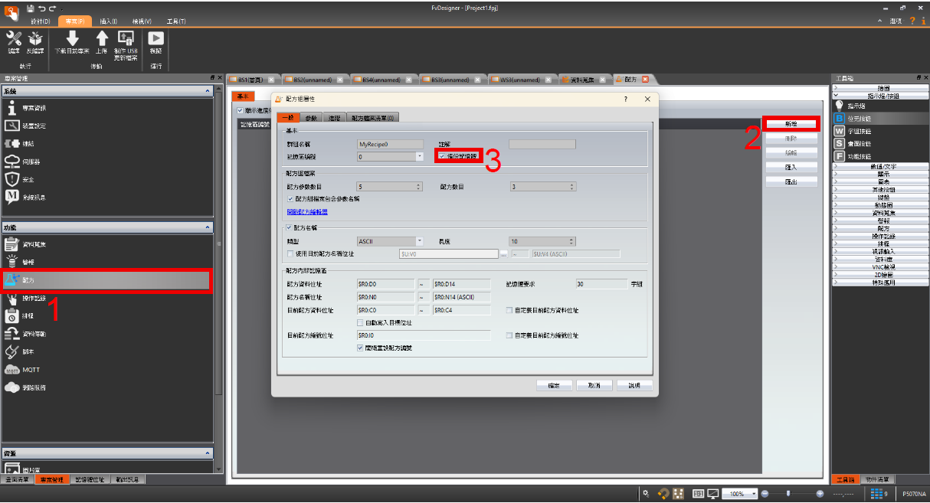Click the zoom slider in status bar
Image resolution: width=930 pixels, height=503 pixels.
[789, 494]
